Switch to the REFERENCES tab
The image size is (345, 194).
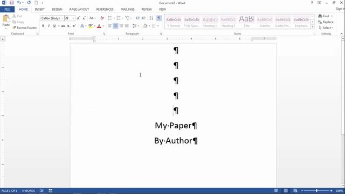click(105, 9)
